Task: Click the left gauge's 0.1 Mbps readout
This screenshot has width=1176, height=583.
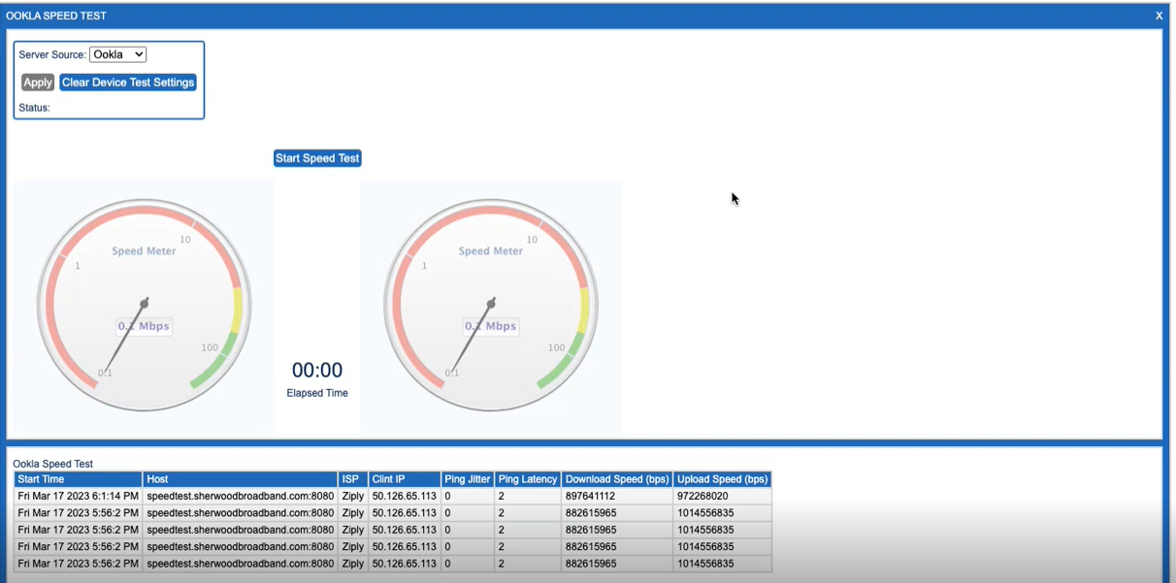Action: [x=144, y=327]
